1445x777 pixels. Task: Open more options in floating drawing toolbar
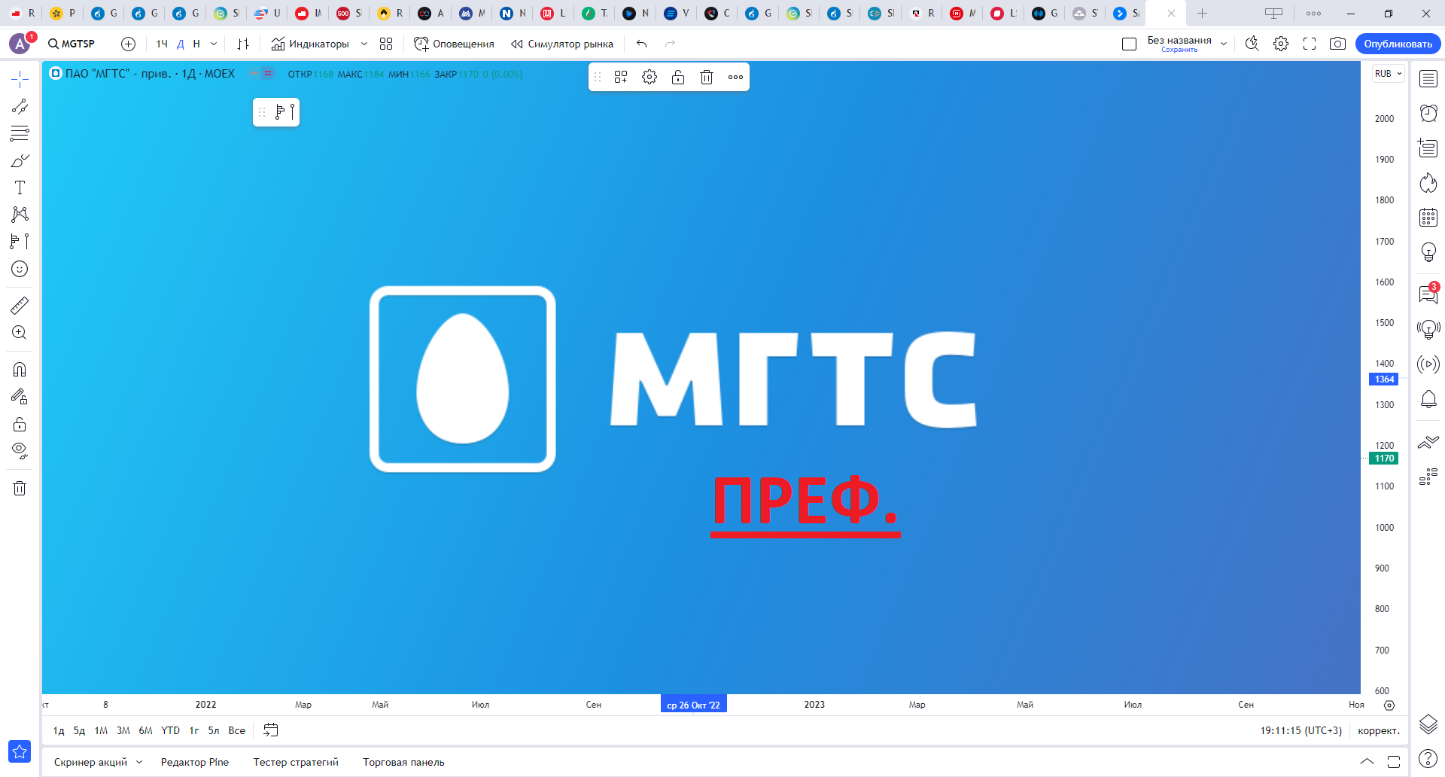pyautogui.click(x=735, y=77)
